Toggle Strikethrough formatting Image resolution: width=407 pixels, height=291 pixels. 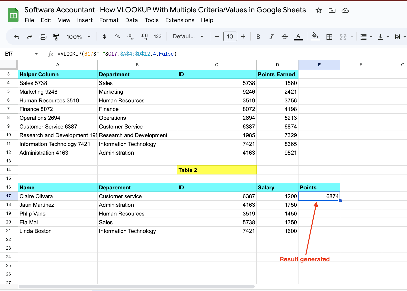pyautogui.click(x=285, y=37)
